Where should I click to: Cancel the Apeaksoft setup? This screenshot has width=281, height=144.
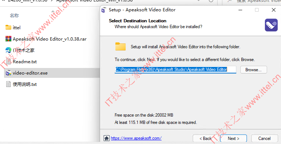265,139
